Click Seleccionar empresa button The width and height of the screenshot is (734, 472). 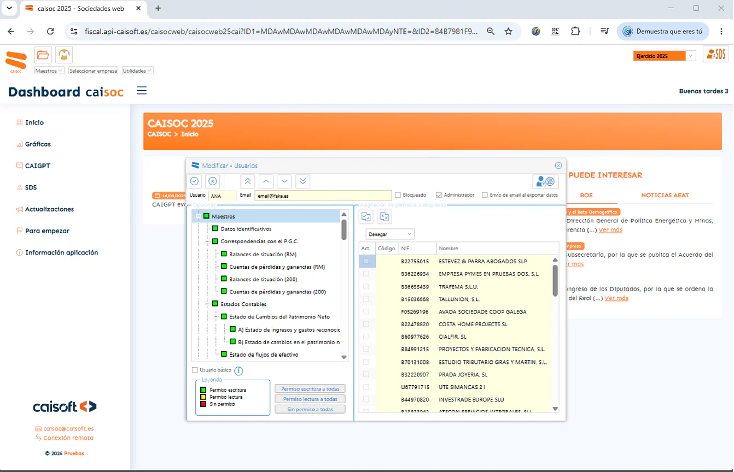(x=94, y=70)
